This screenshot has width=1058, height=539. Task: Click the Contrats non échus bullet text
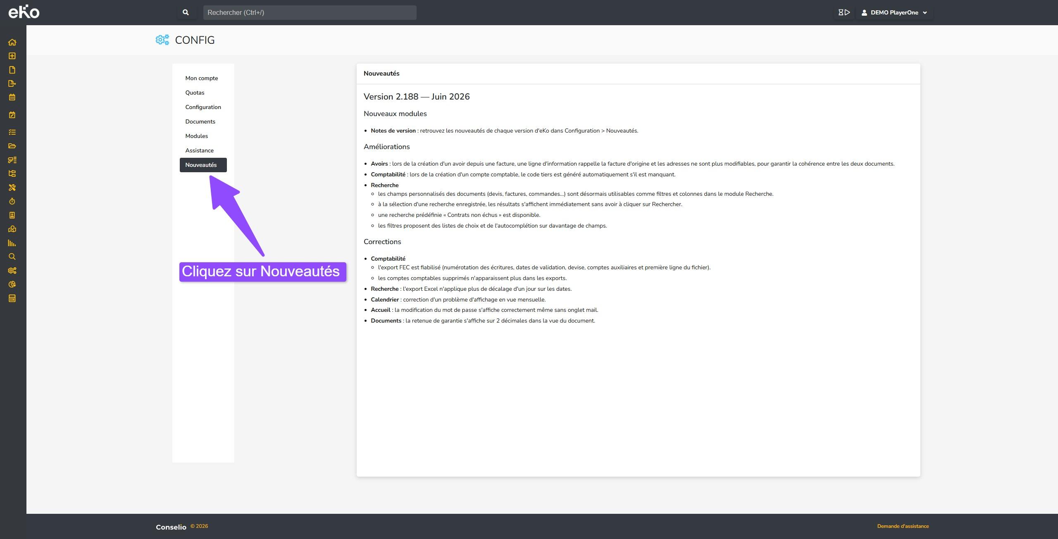click(459, 215)
